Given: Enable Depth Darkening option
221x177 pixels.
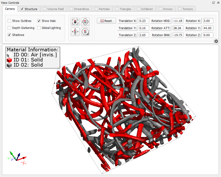Looking at the screenshot, I should (x=9, y=28).
